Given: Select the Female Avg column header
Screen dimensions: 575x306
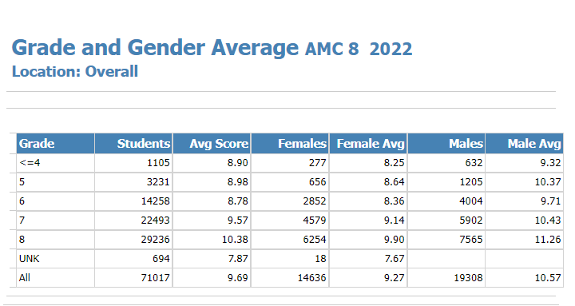Looking at the screenshot, I should click(x=368, y=144).
